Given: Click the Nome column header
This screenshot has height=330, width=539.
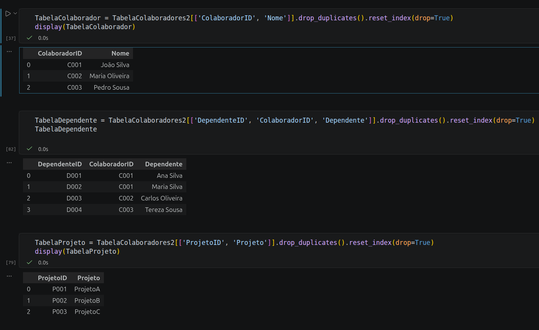Looking at the screenshot, I should point(120,53).
